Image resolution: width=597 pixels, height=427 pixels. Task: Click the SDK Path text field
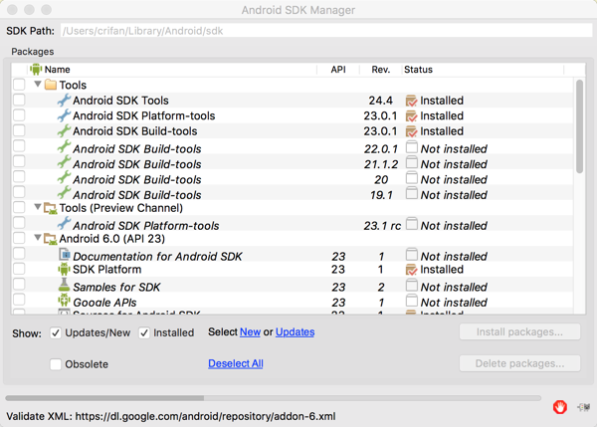[325, 31]
